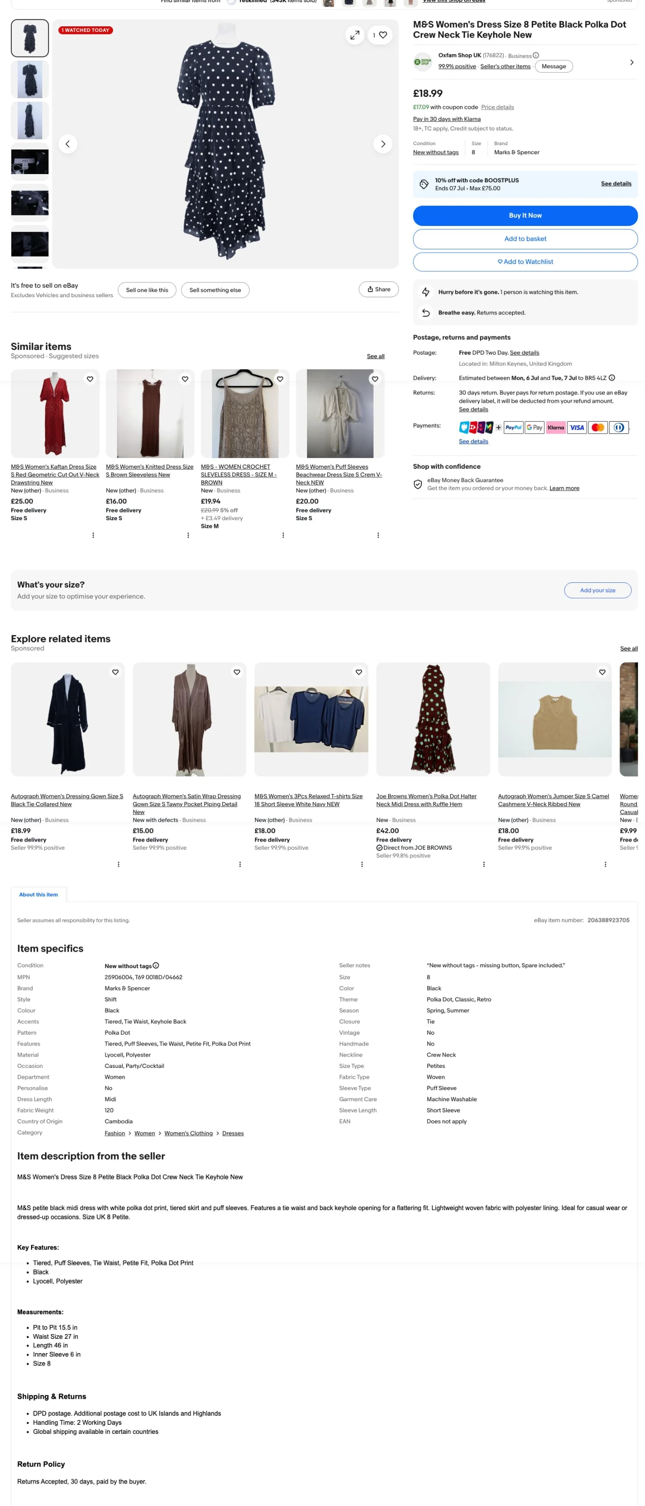Click the PayPal payment icon
Viewport: 645px width, 1506px height.
pyautogui.click(x=513, y=427)
